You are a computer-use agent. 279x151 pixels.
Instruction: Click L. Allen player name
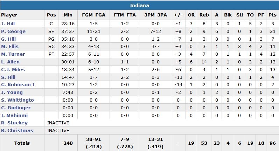(x=10, y=62)
